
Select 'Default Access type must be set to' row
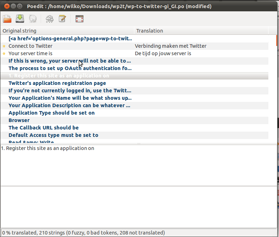[134, 135]
